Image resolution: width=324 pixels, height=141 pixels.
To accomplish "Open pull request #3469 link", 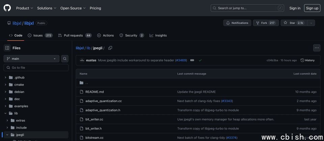I will pos(181,60).
